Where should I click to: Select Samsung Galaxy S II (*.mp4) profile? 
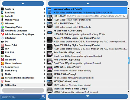coord(87,11)
